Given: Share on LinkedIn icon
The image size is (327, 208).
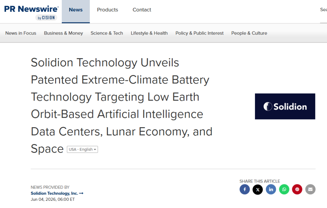Looking at the screenshot, I should point(271,189).
